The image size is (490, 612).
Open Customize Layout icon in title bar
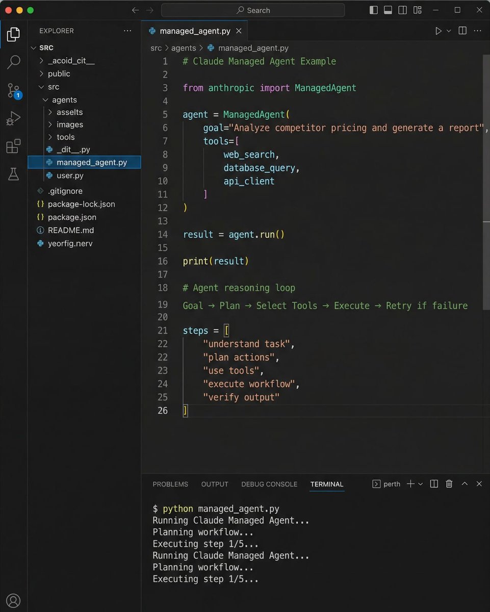click(418, 10)
